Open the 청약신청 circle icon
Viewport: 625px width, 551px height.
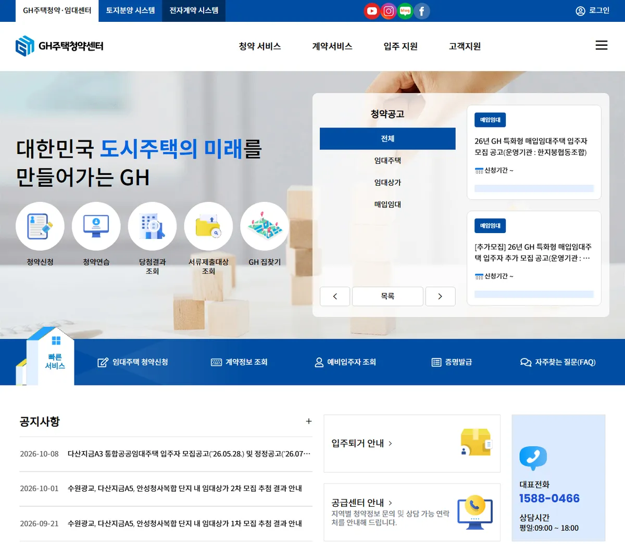[40, 226]
